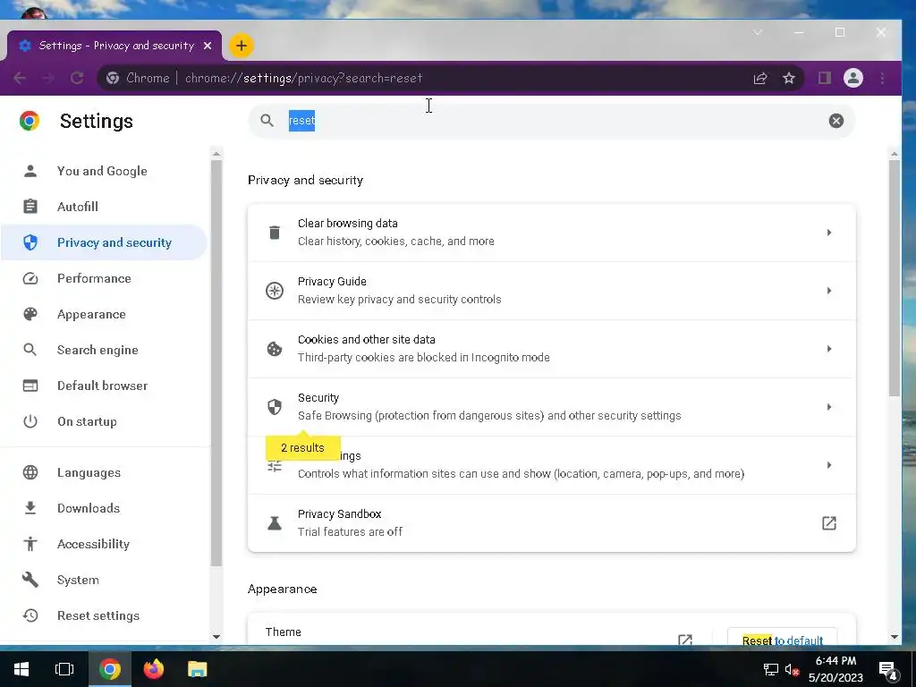Click the reload page button
Image resolution: width=916 pixels, height=687 pixels.
[77, 79]
